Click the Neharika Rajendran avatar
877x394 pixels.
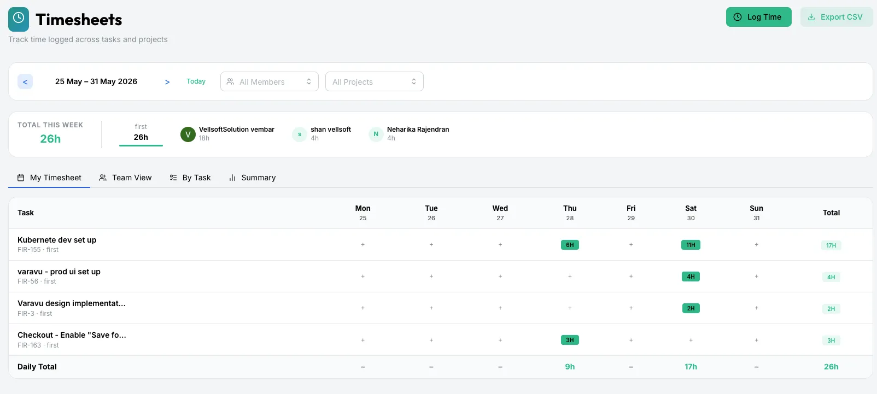376,134
